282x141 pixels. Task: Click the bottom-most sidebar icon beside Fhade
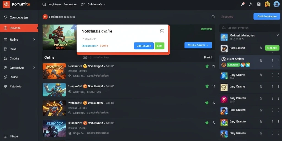(x=6, y=136)
